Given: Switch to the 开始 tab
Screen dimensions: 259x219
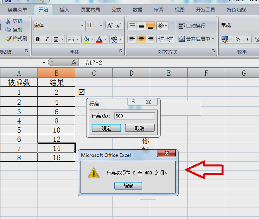Looking at the screenshot, I should click(x=43, y=10).
